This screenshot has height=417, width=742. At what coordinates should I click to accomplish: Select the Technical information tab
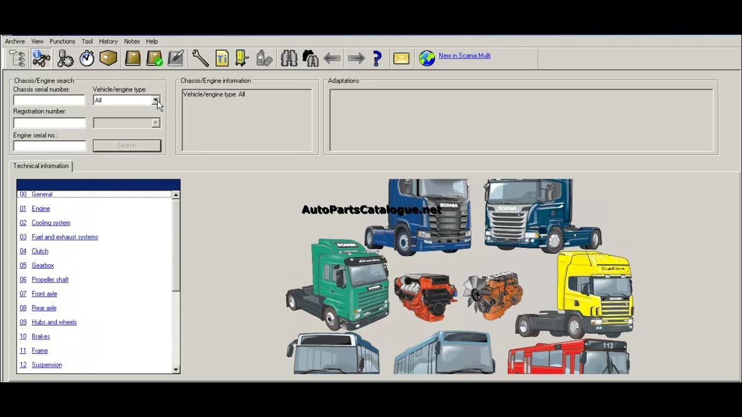point(41,166)
